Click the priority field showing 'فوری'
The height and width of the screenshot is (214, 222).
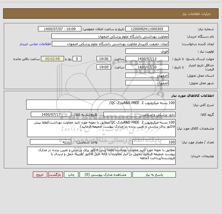pyautogui.click(x=147, y=51)
